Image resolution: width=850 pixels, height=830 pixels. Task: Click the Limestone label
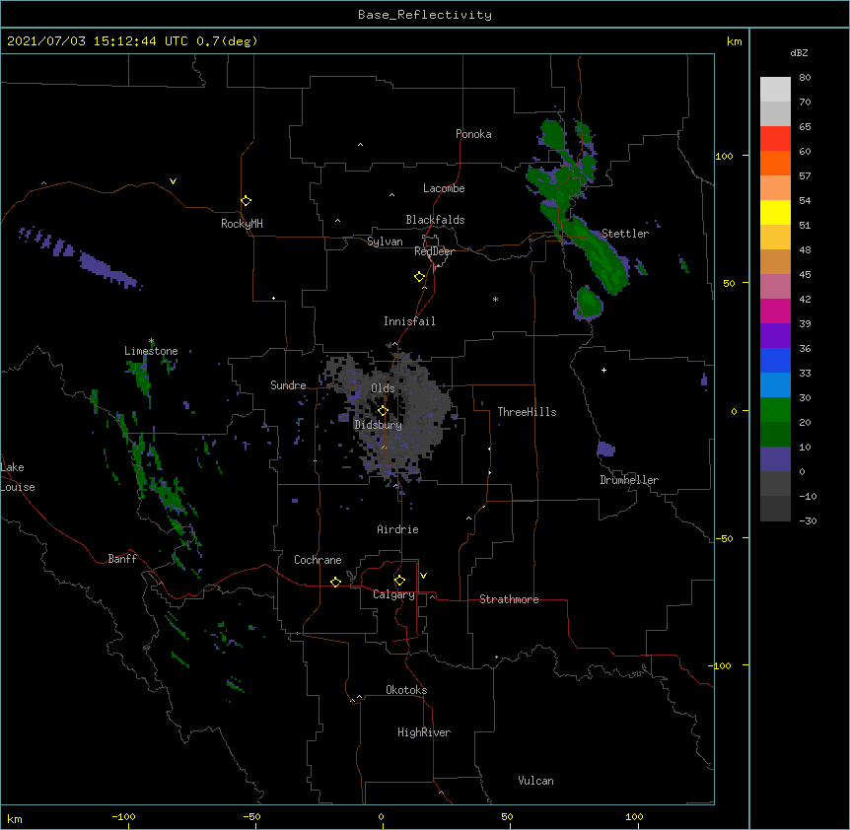coord(151,351)
